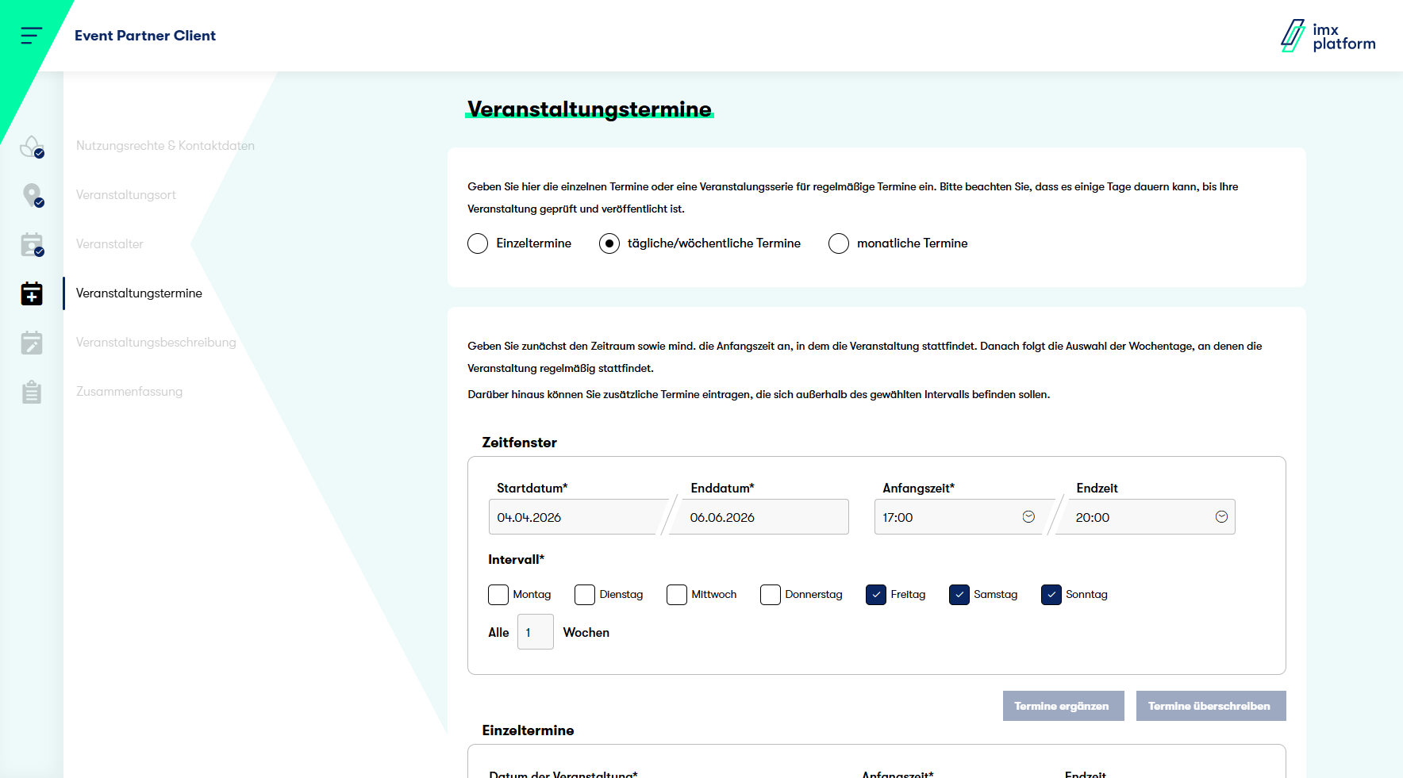Click the Veranstaltungsort location pin icon
The image size is (1403, 778).
32,195
